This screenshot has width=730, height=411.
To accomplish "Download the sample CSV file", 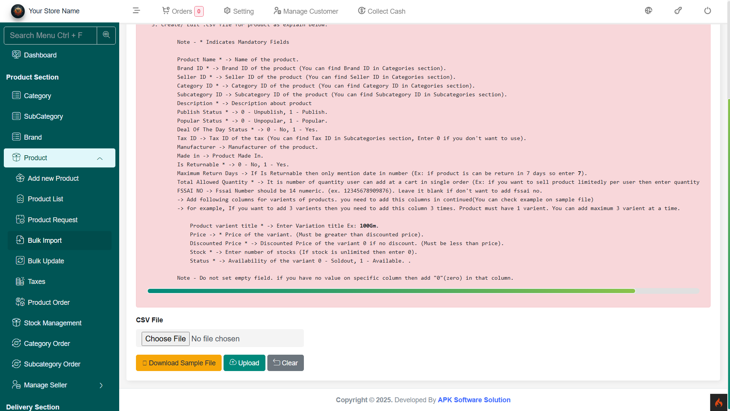I will point(179,363).
